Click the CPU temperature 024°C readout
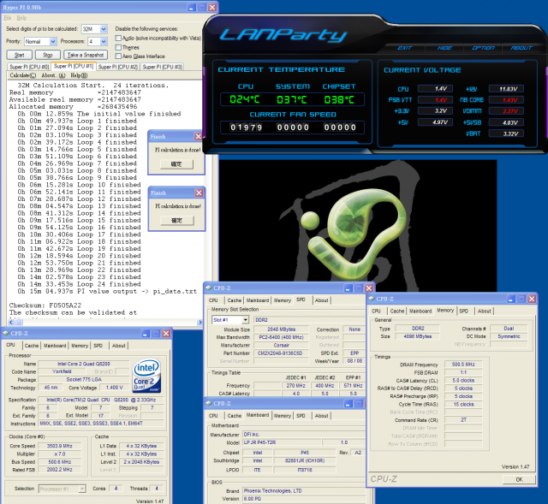Screen dimensions: 548x504 pyautogui.click(x=245, y=100)
